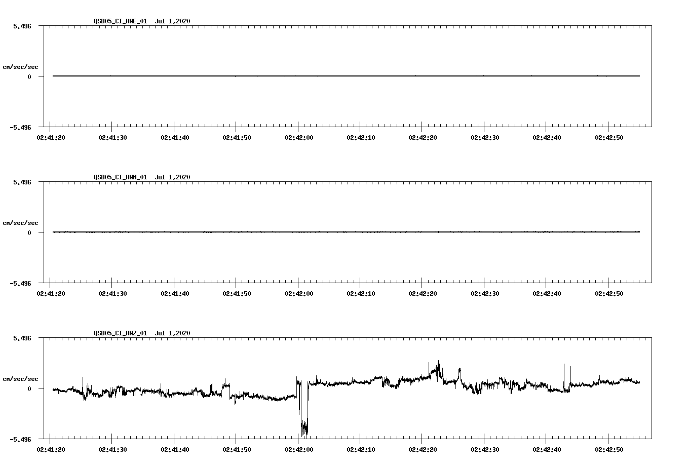This screenshot has width=688, height=468.
Task: Click the 02:42:20 time label under HNE plot
Action: tap(423, 137)
